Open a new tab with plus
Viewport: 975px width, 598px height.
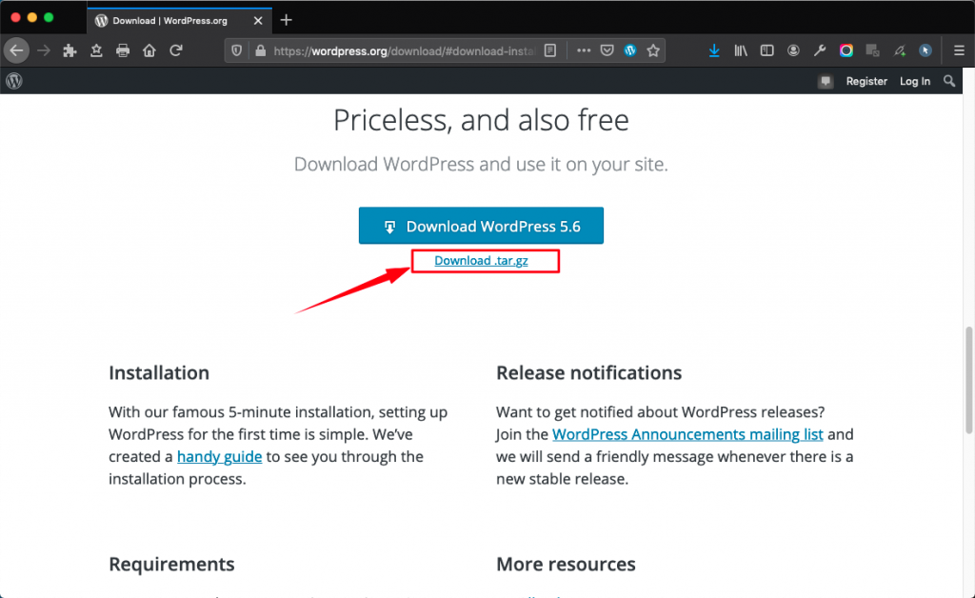(286, 21)
